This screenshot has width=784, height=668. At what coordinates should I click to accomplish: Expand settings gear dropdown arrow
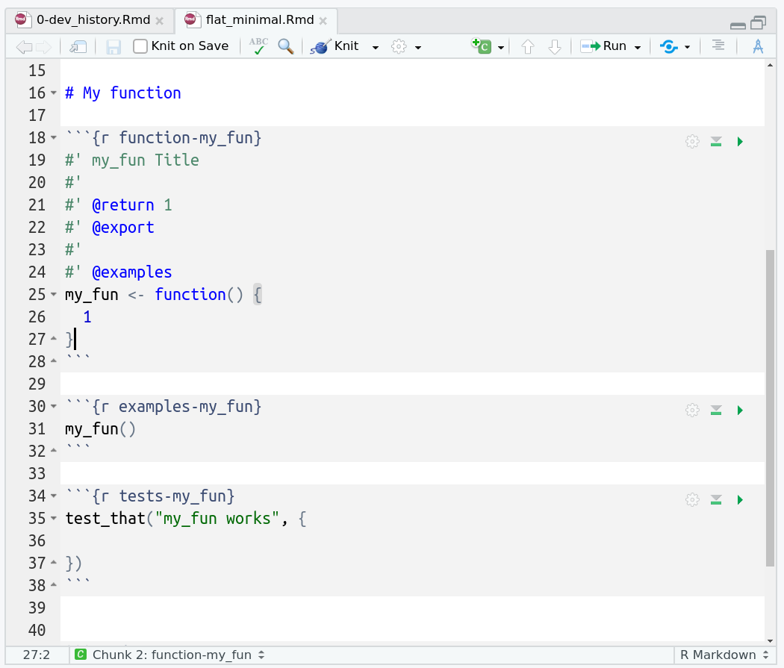coord(418,48)
